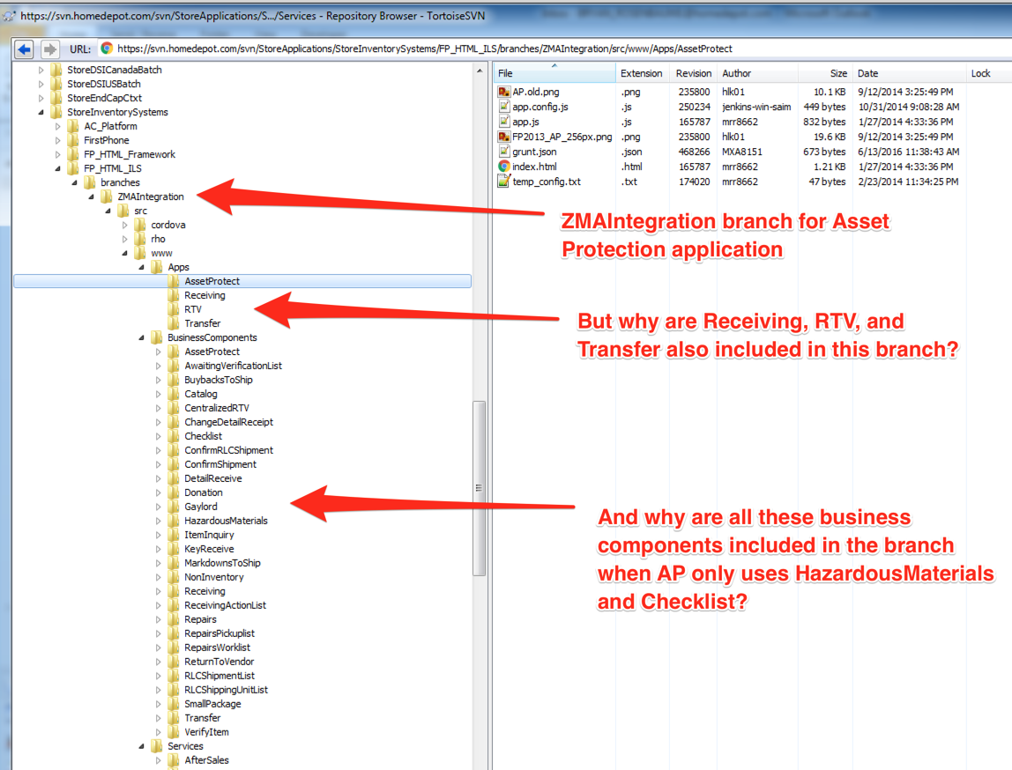
Task: Select the MarkdownsToShip tree item
Action: click(222, 563)
